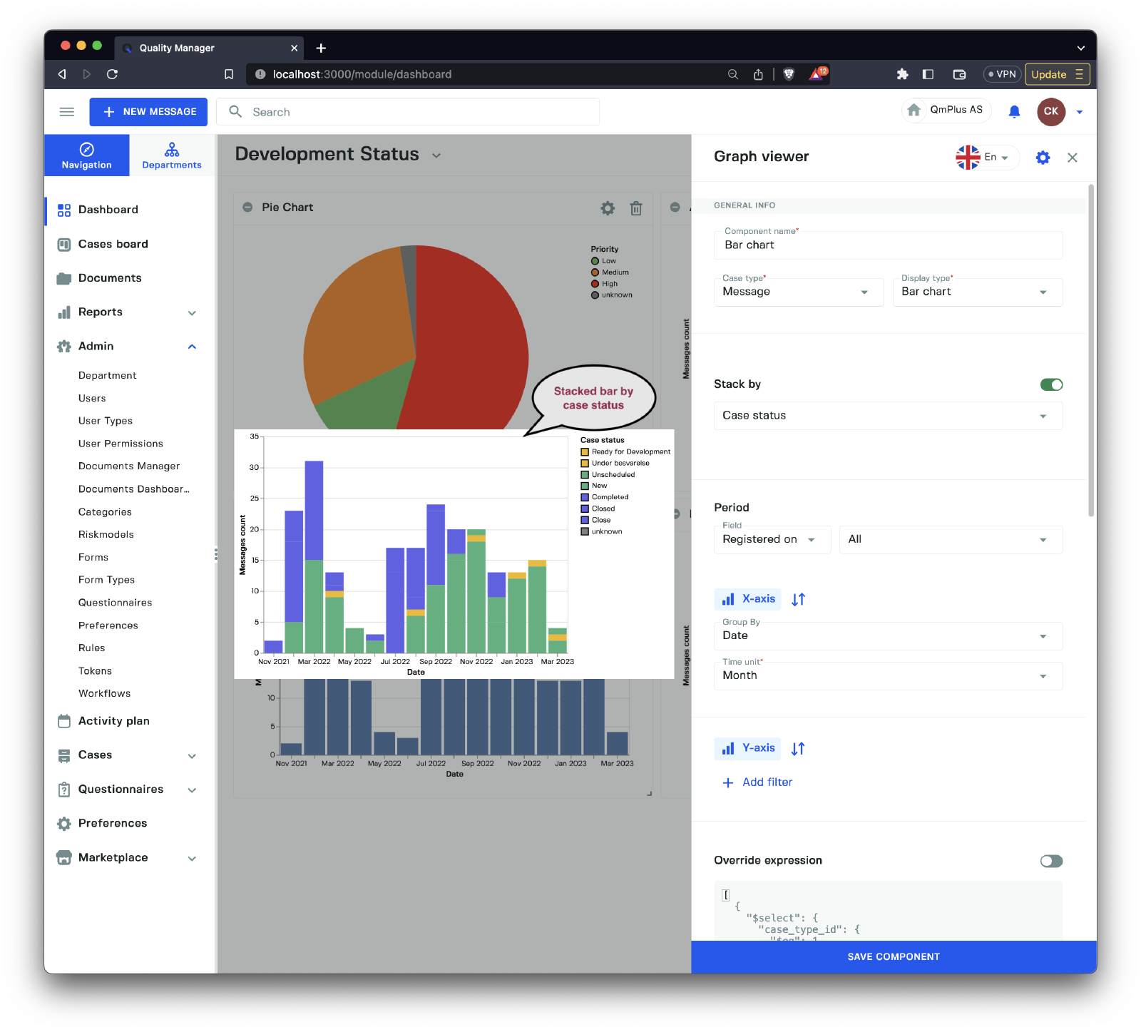Open Pie Chart settings gear icon
The height and width of the screenshot is (1032, 1141).
point(607,208)
